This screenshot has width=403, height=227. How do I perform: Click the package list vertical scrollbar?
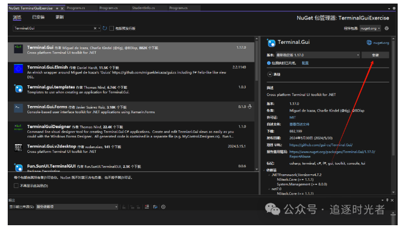coord(256,61)
